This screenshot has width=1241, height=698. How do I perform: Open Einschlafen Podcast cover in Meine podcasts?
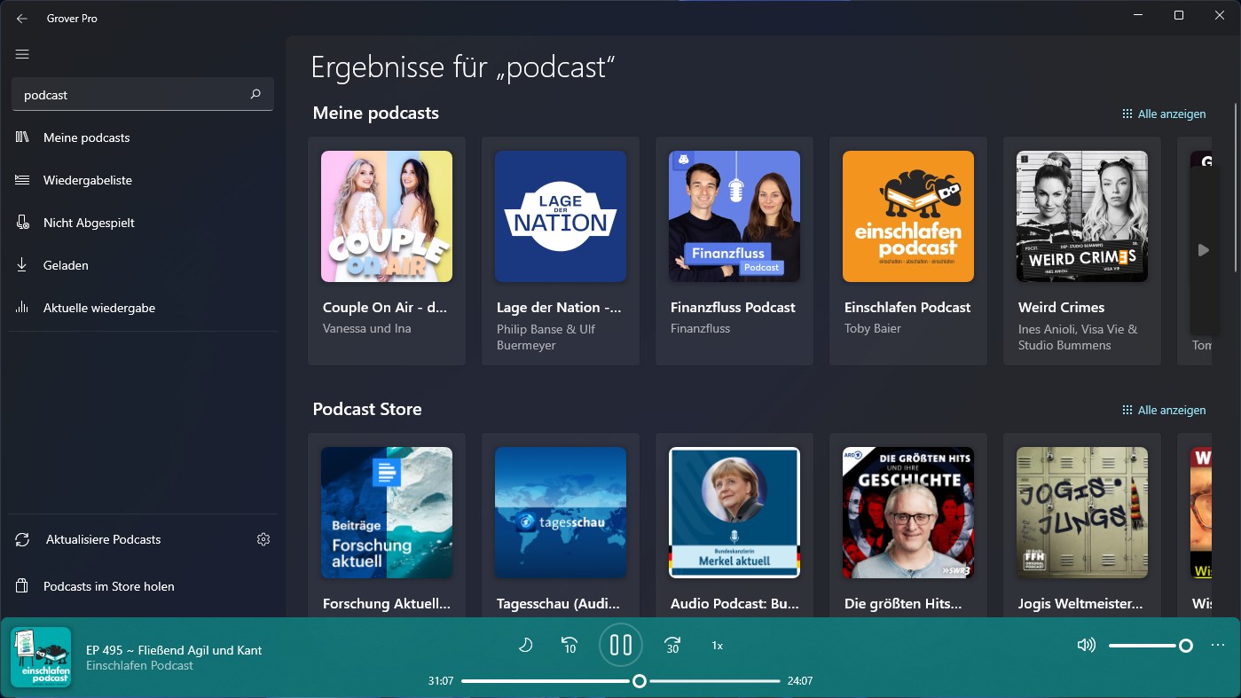(908, 216)
